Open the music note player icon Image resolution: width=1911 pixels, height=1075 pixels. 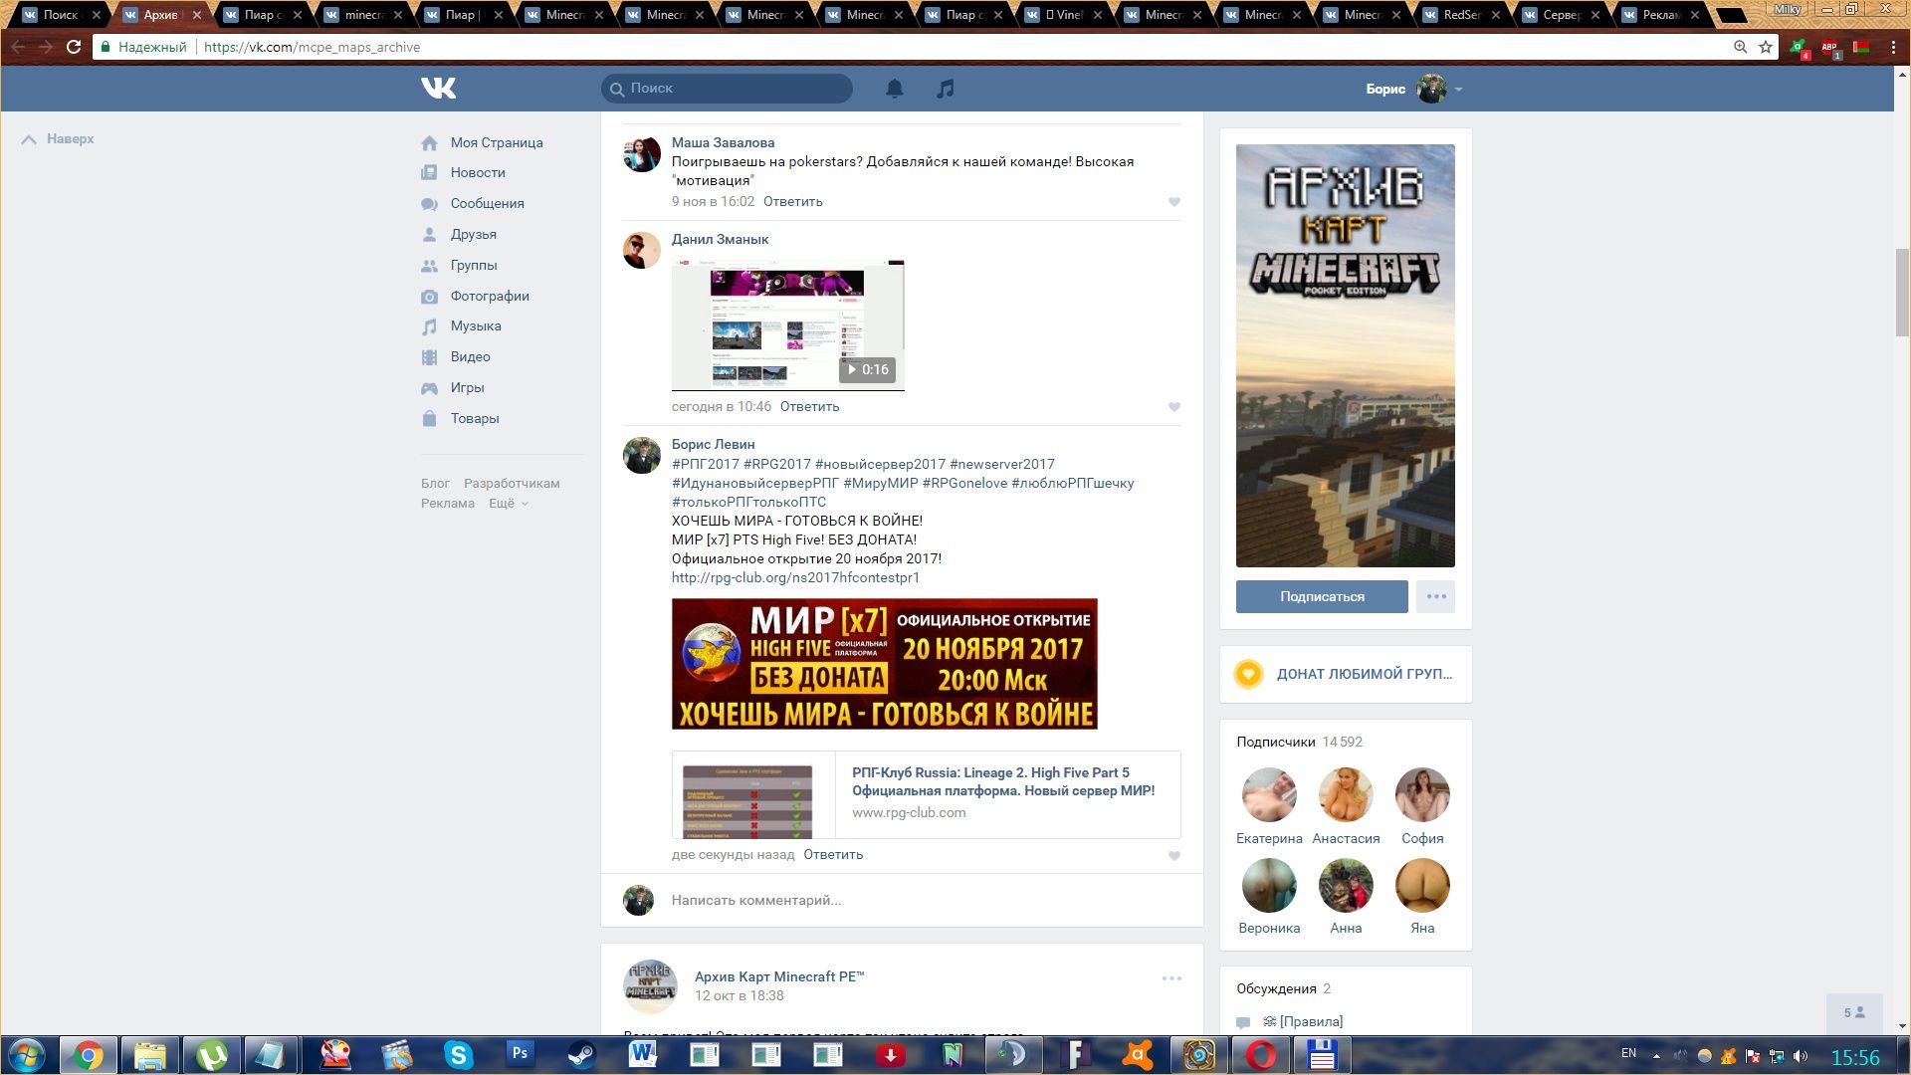coord(946,89)
